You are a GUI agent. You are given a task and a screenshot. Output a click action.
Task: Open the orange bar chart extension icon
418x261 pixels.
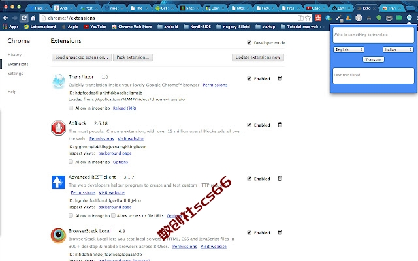click(348, 18)
